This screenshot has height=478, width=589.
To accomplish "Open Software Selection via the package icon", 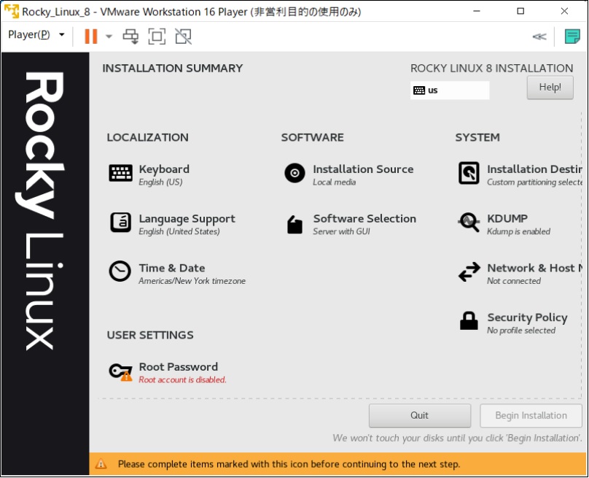I will click(x=294, y=223).
